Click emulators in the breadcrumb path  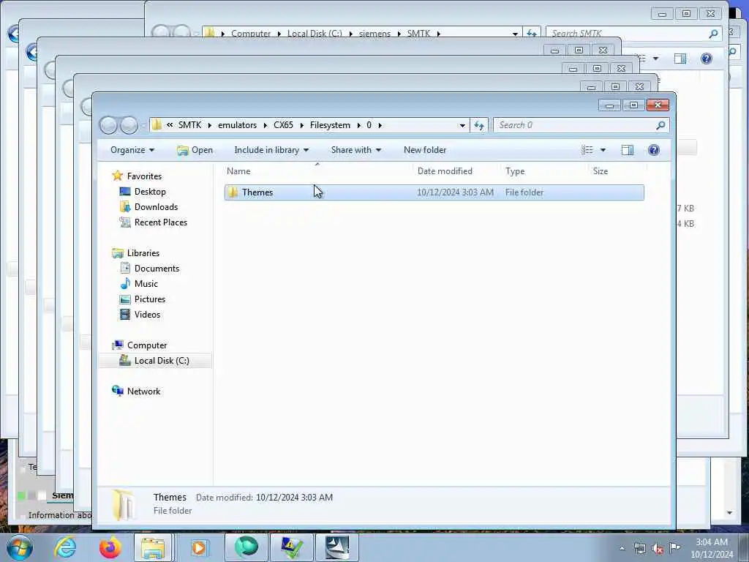[x=238, y=125]
